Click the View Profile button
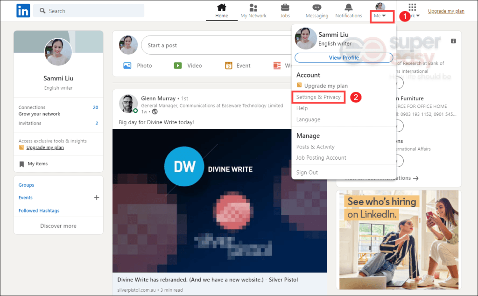The image size is (478, 296). (344, 57)
